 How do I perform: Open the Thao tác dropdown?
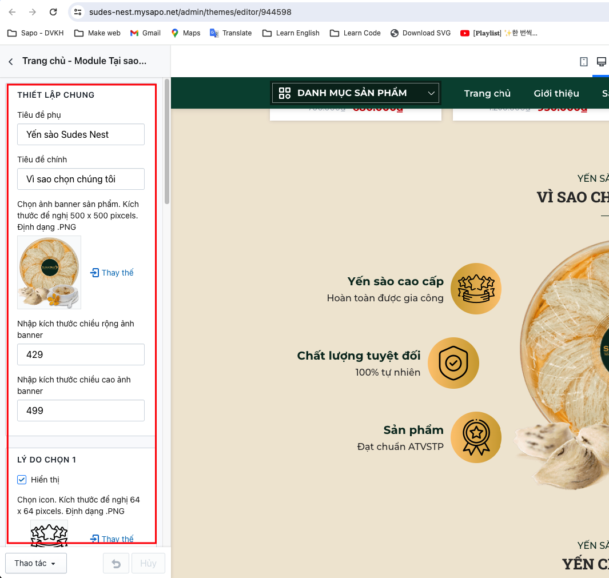[35, 563]
